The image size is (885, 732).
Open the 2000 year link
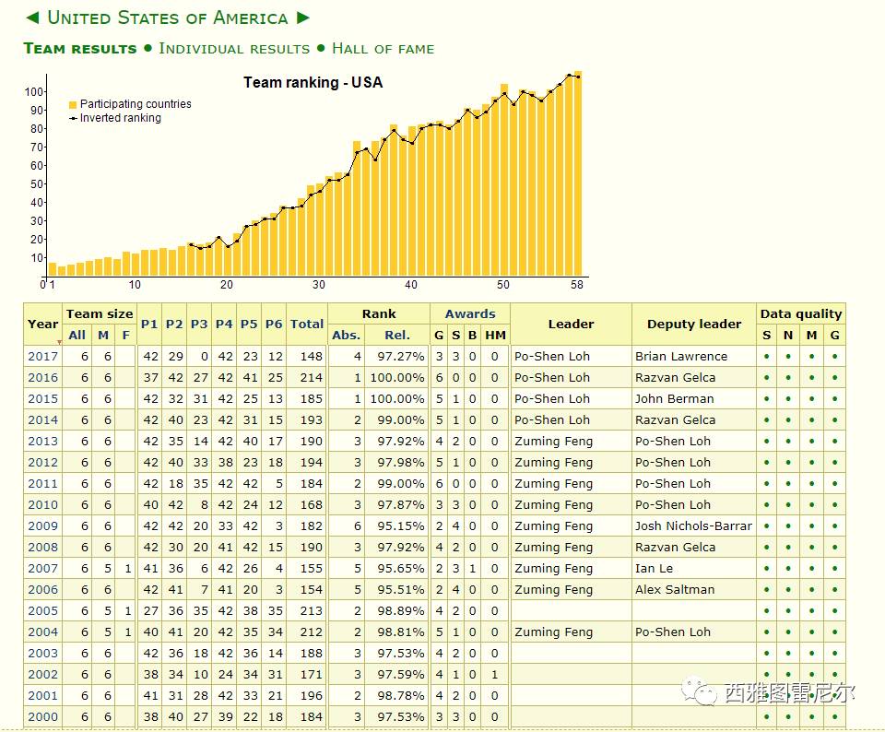pyautogui.click(x=43, y=716)
